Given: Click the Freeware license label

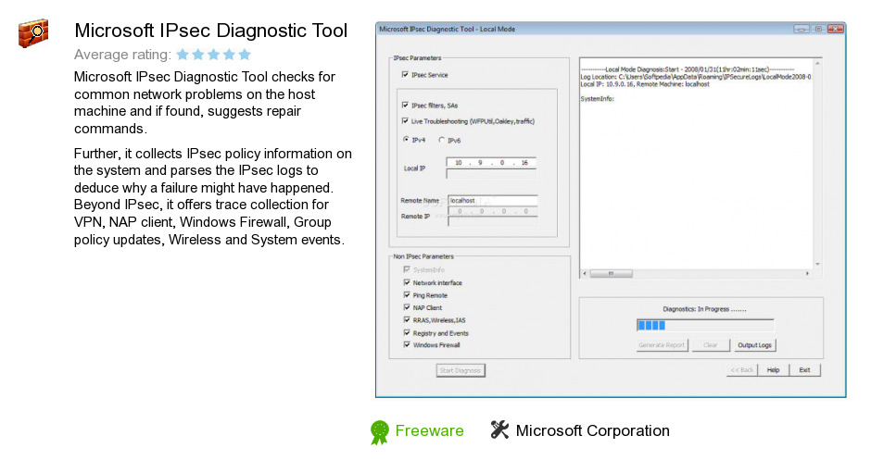Looking at the screenshot, I should click(x=429, y=430).
